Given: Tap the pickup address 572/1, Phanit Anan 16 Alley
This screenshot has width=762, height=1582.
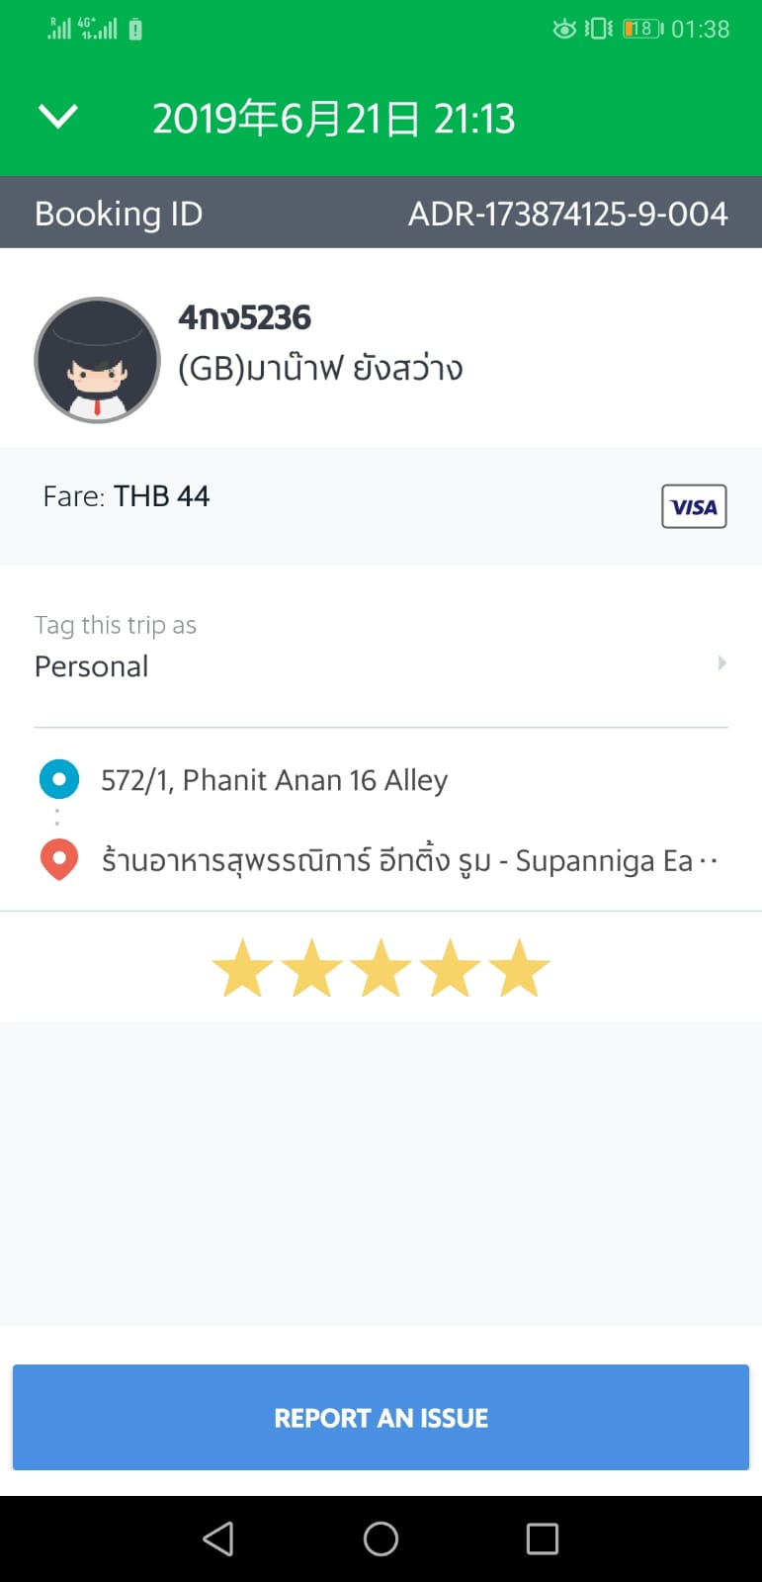Looking at the screenshot, I should click(274, 780).
